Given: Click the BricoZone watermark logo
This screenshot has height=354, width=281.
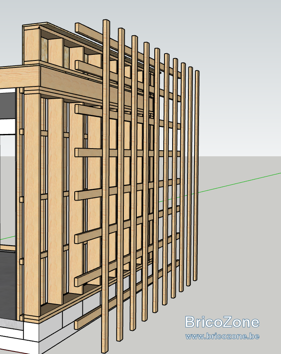Looking at the screenshot, I should pyautogui.click(x=222, y=322).
